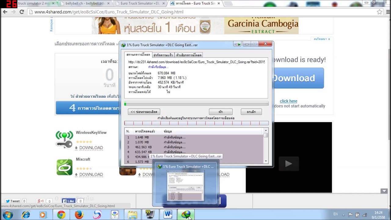Close the ad with สมโฆษณา x
The height and width of the screenshot is (220, 391).
322,39
